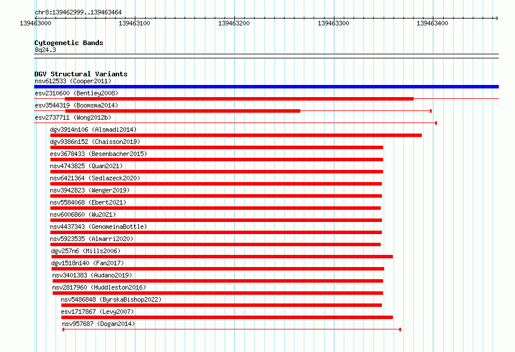
Task: Open variant nsv612533 (Cooper2011) label
Action: point(73,81)
